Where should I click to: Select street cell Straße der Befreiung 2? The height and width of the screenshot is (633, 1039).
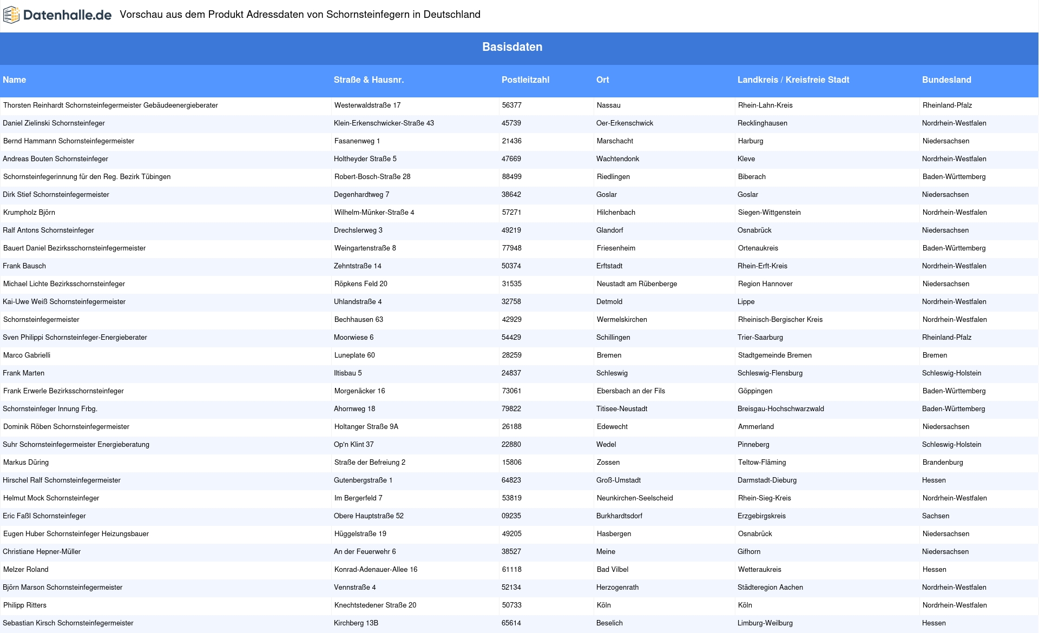coord(370,463)
